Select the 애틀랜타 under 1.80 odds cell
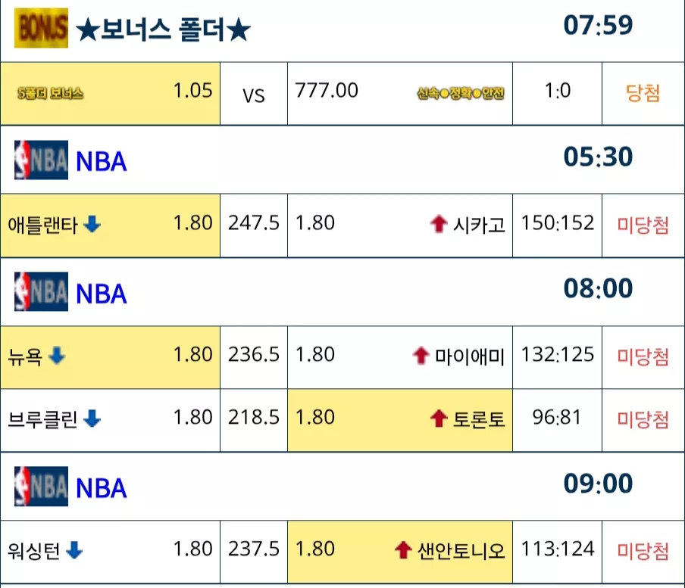 (110, 226)
